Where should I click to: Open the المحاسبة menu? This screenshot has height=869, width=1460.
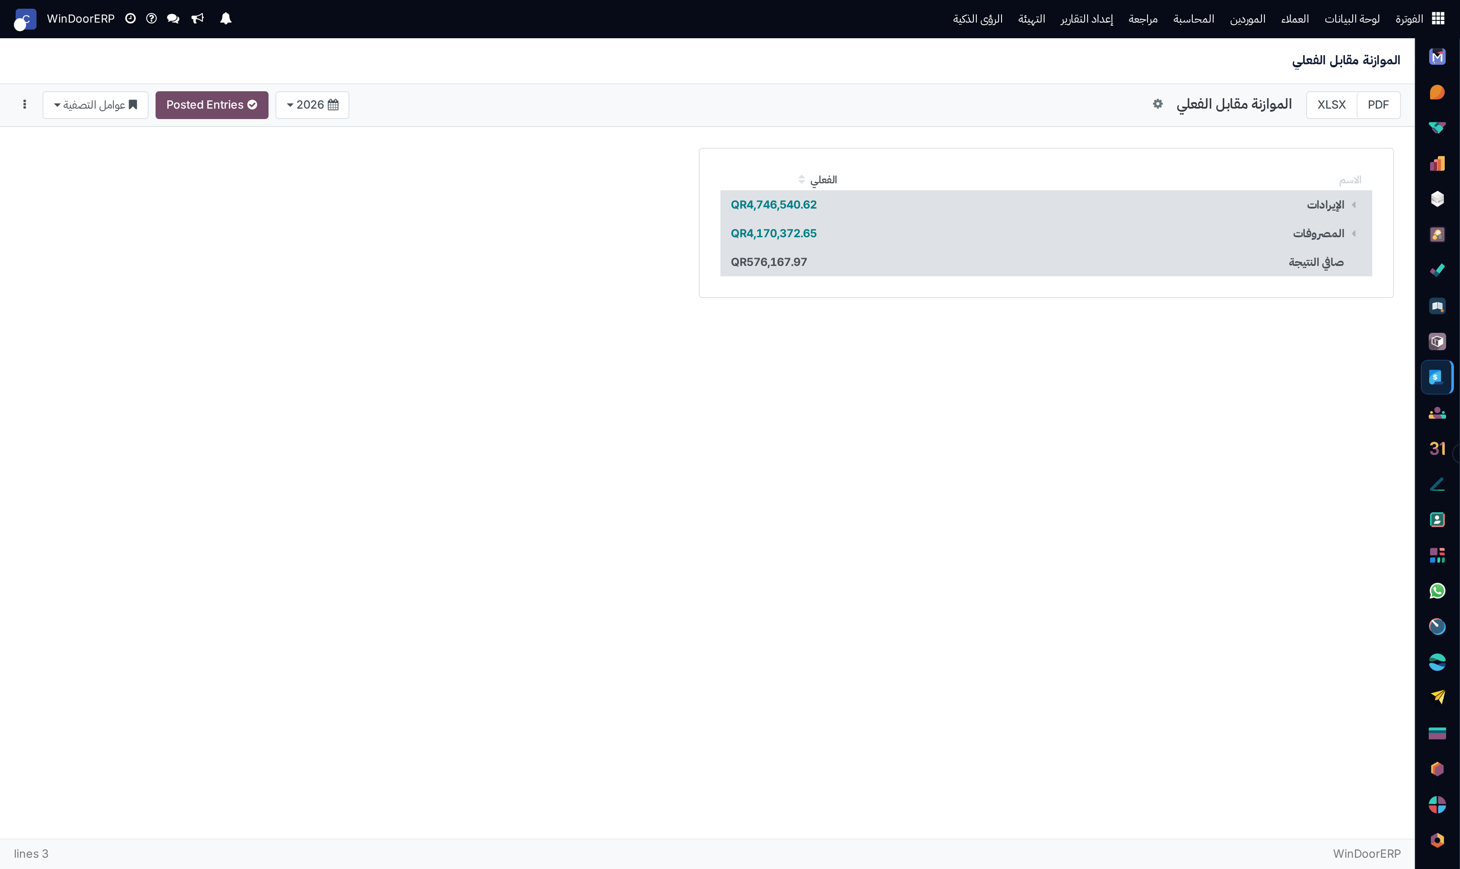coord(1194,19)
